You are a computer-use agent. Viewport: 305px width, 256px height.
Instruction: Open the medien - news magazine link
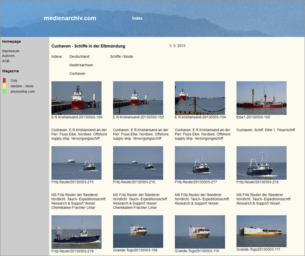click(x=22, y=86)
